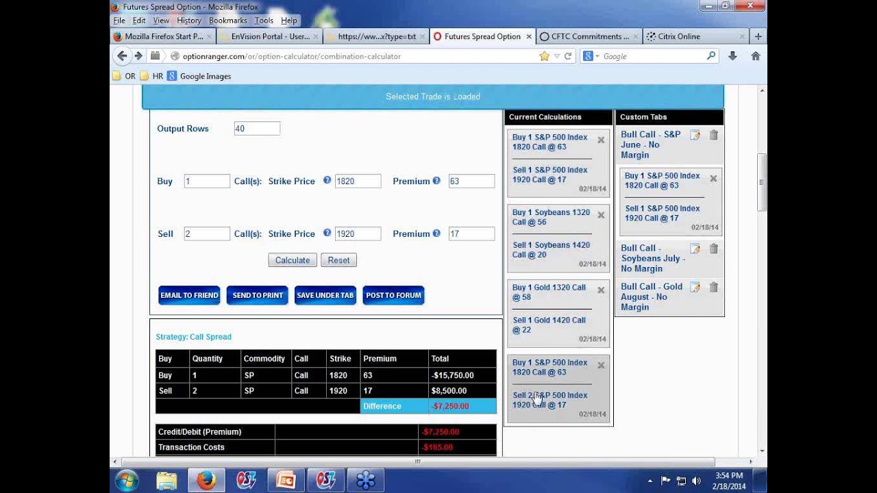Click the horizontal scrollbar at page bottom
The width and height of the screenshot is (877, 493).
point(418,462)
